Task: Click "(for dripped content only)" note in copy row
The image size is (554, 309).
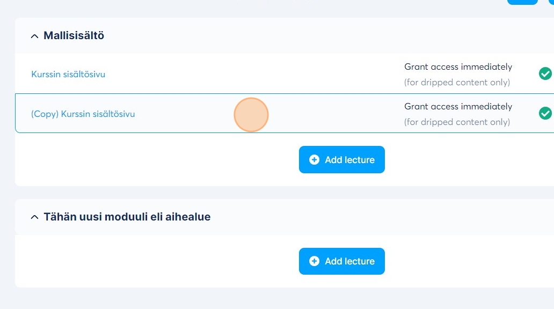Action: click(457, 122)
